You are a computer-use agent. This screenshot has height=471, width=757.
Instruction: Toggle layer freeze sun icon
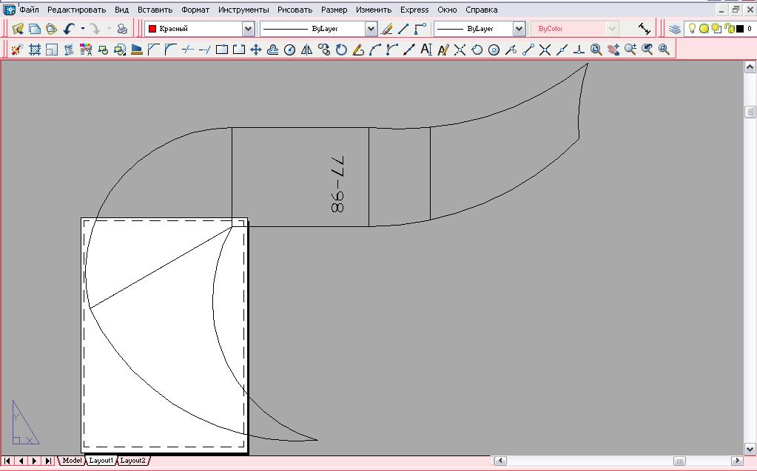pos(704,29)
